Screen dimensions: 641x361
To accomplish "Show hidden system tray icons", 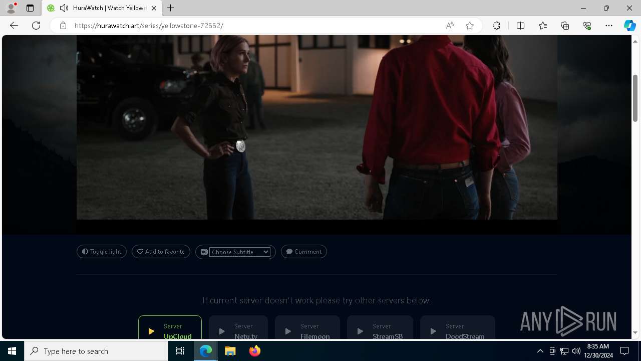I will [540, 351].
